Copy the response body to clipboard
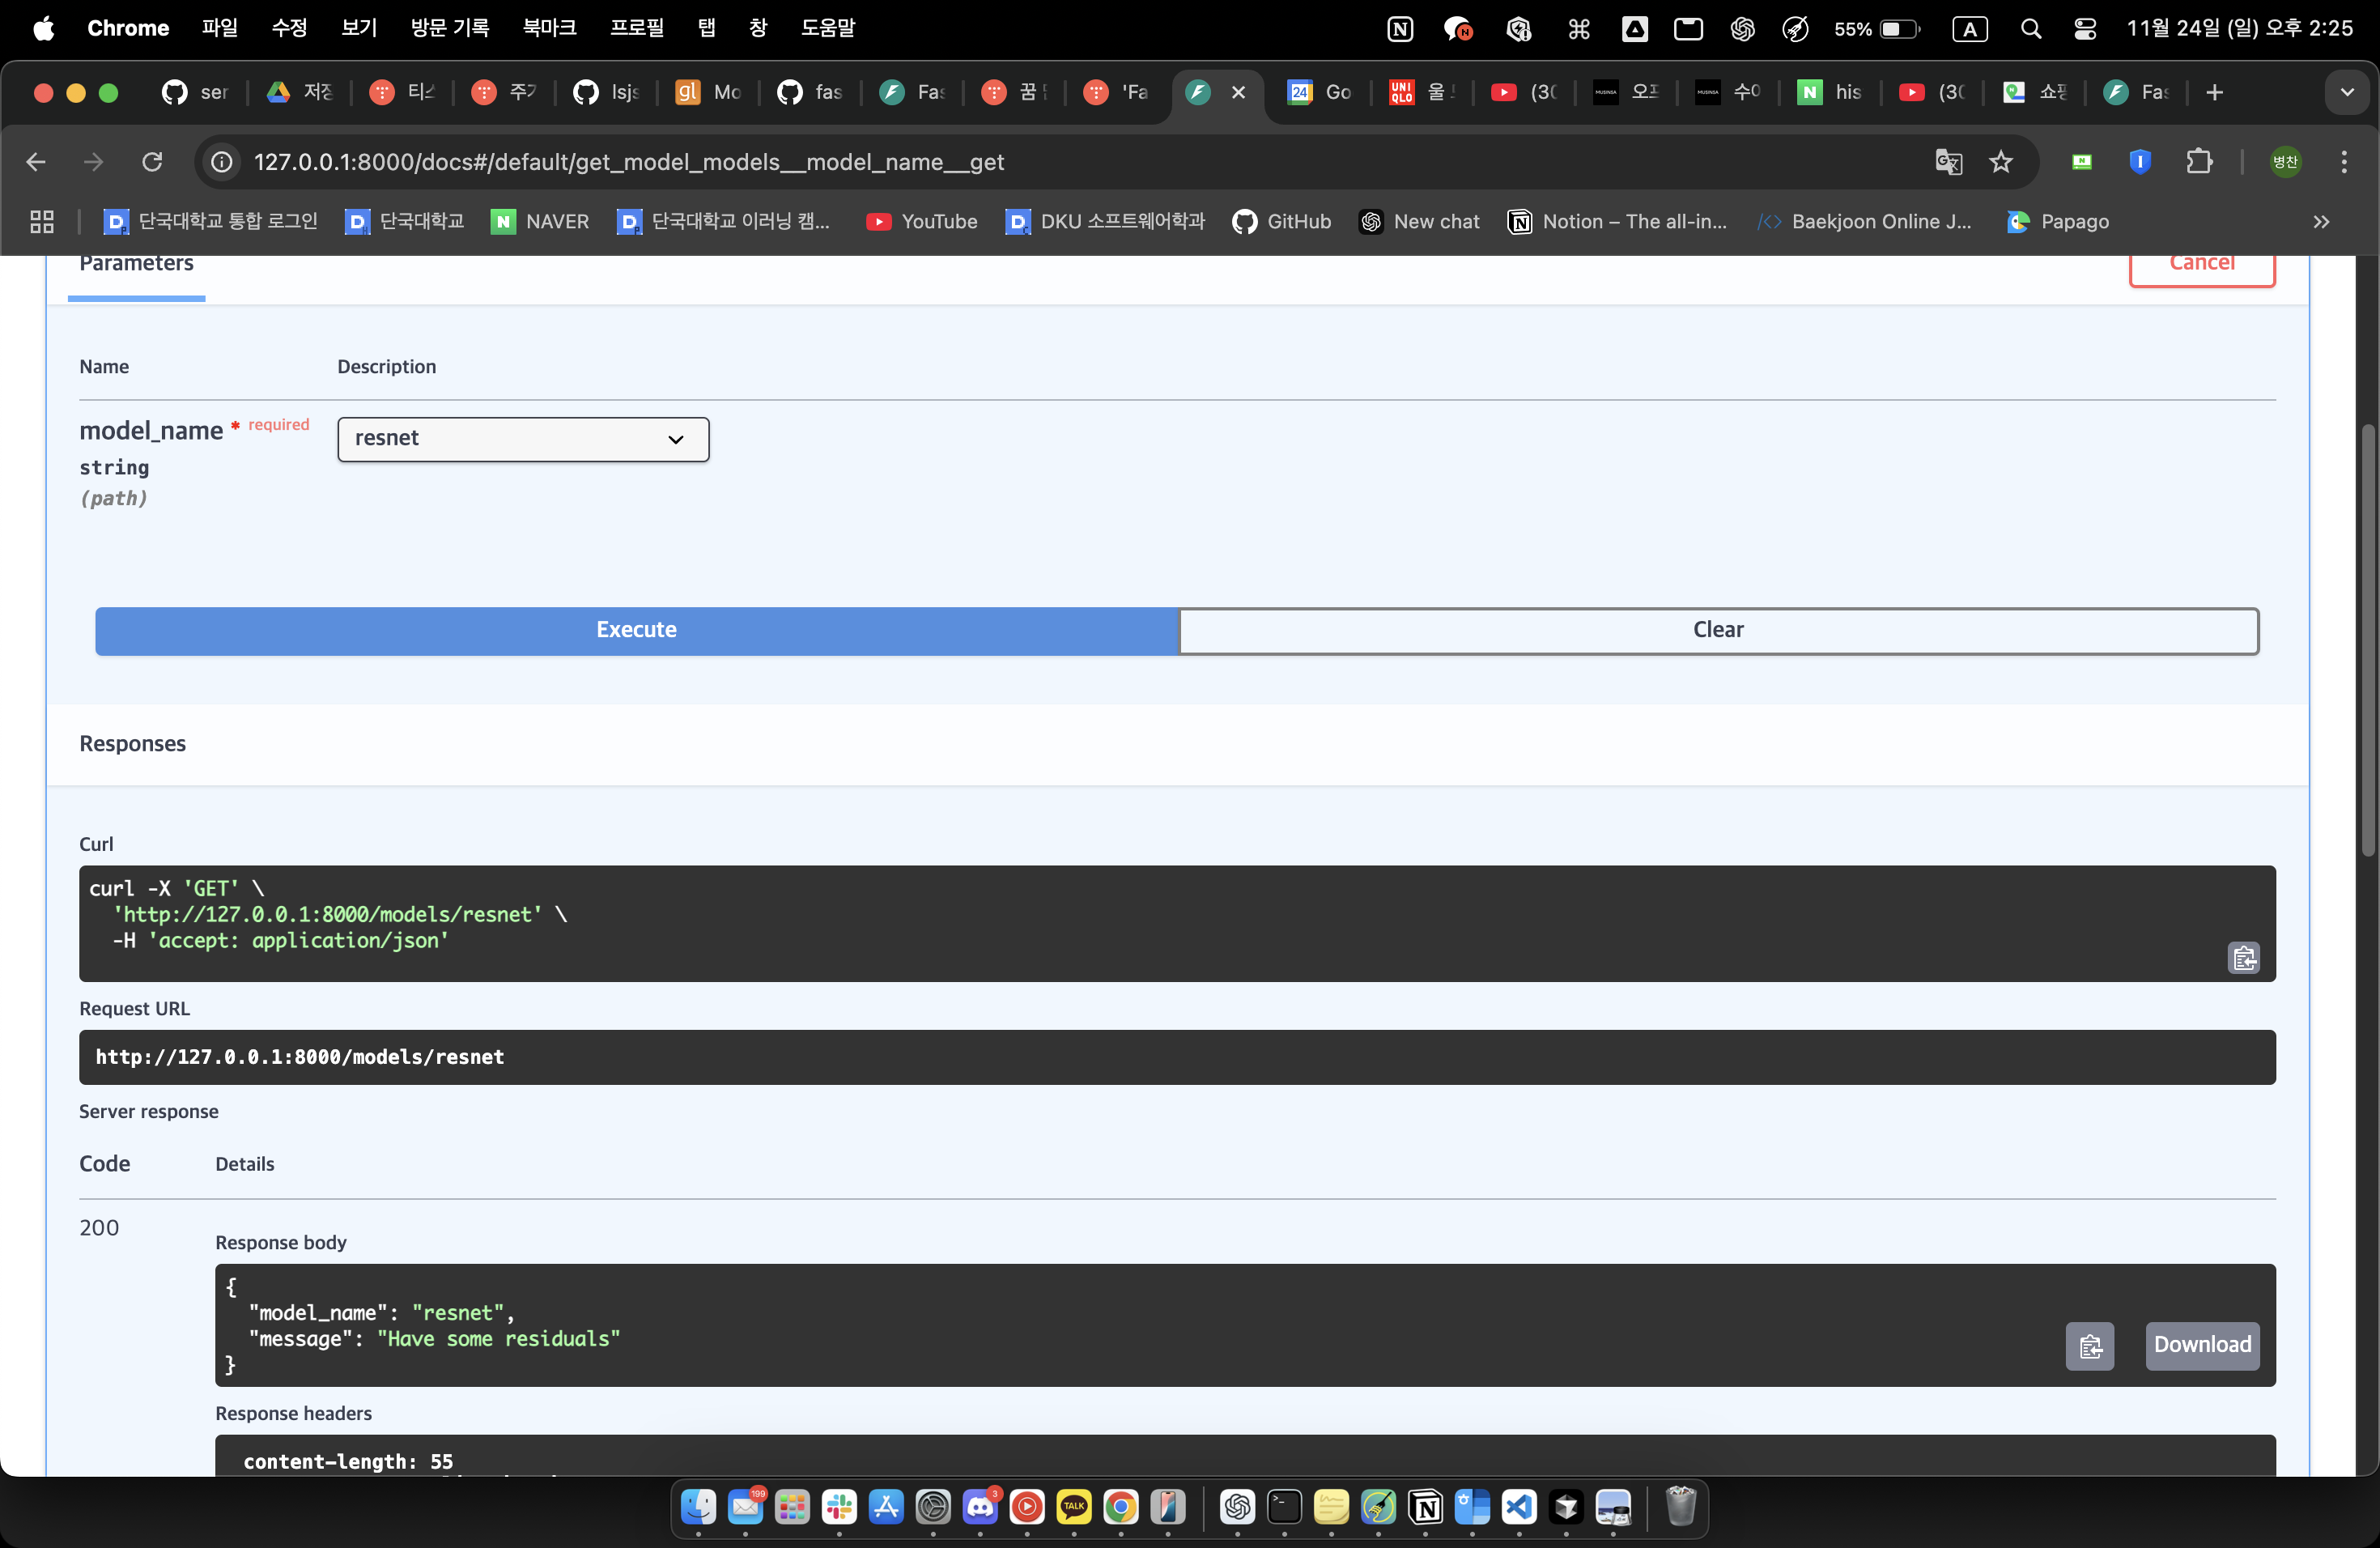2380x1548 pixels. click(x=2089, y=1346)
